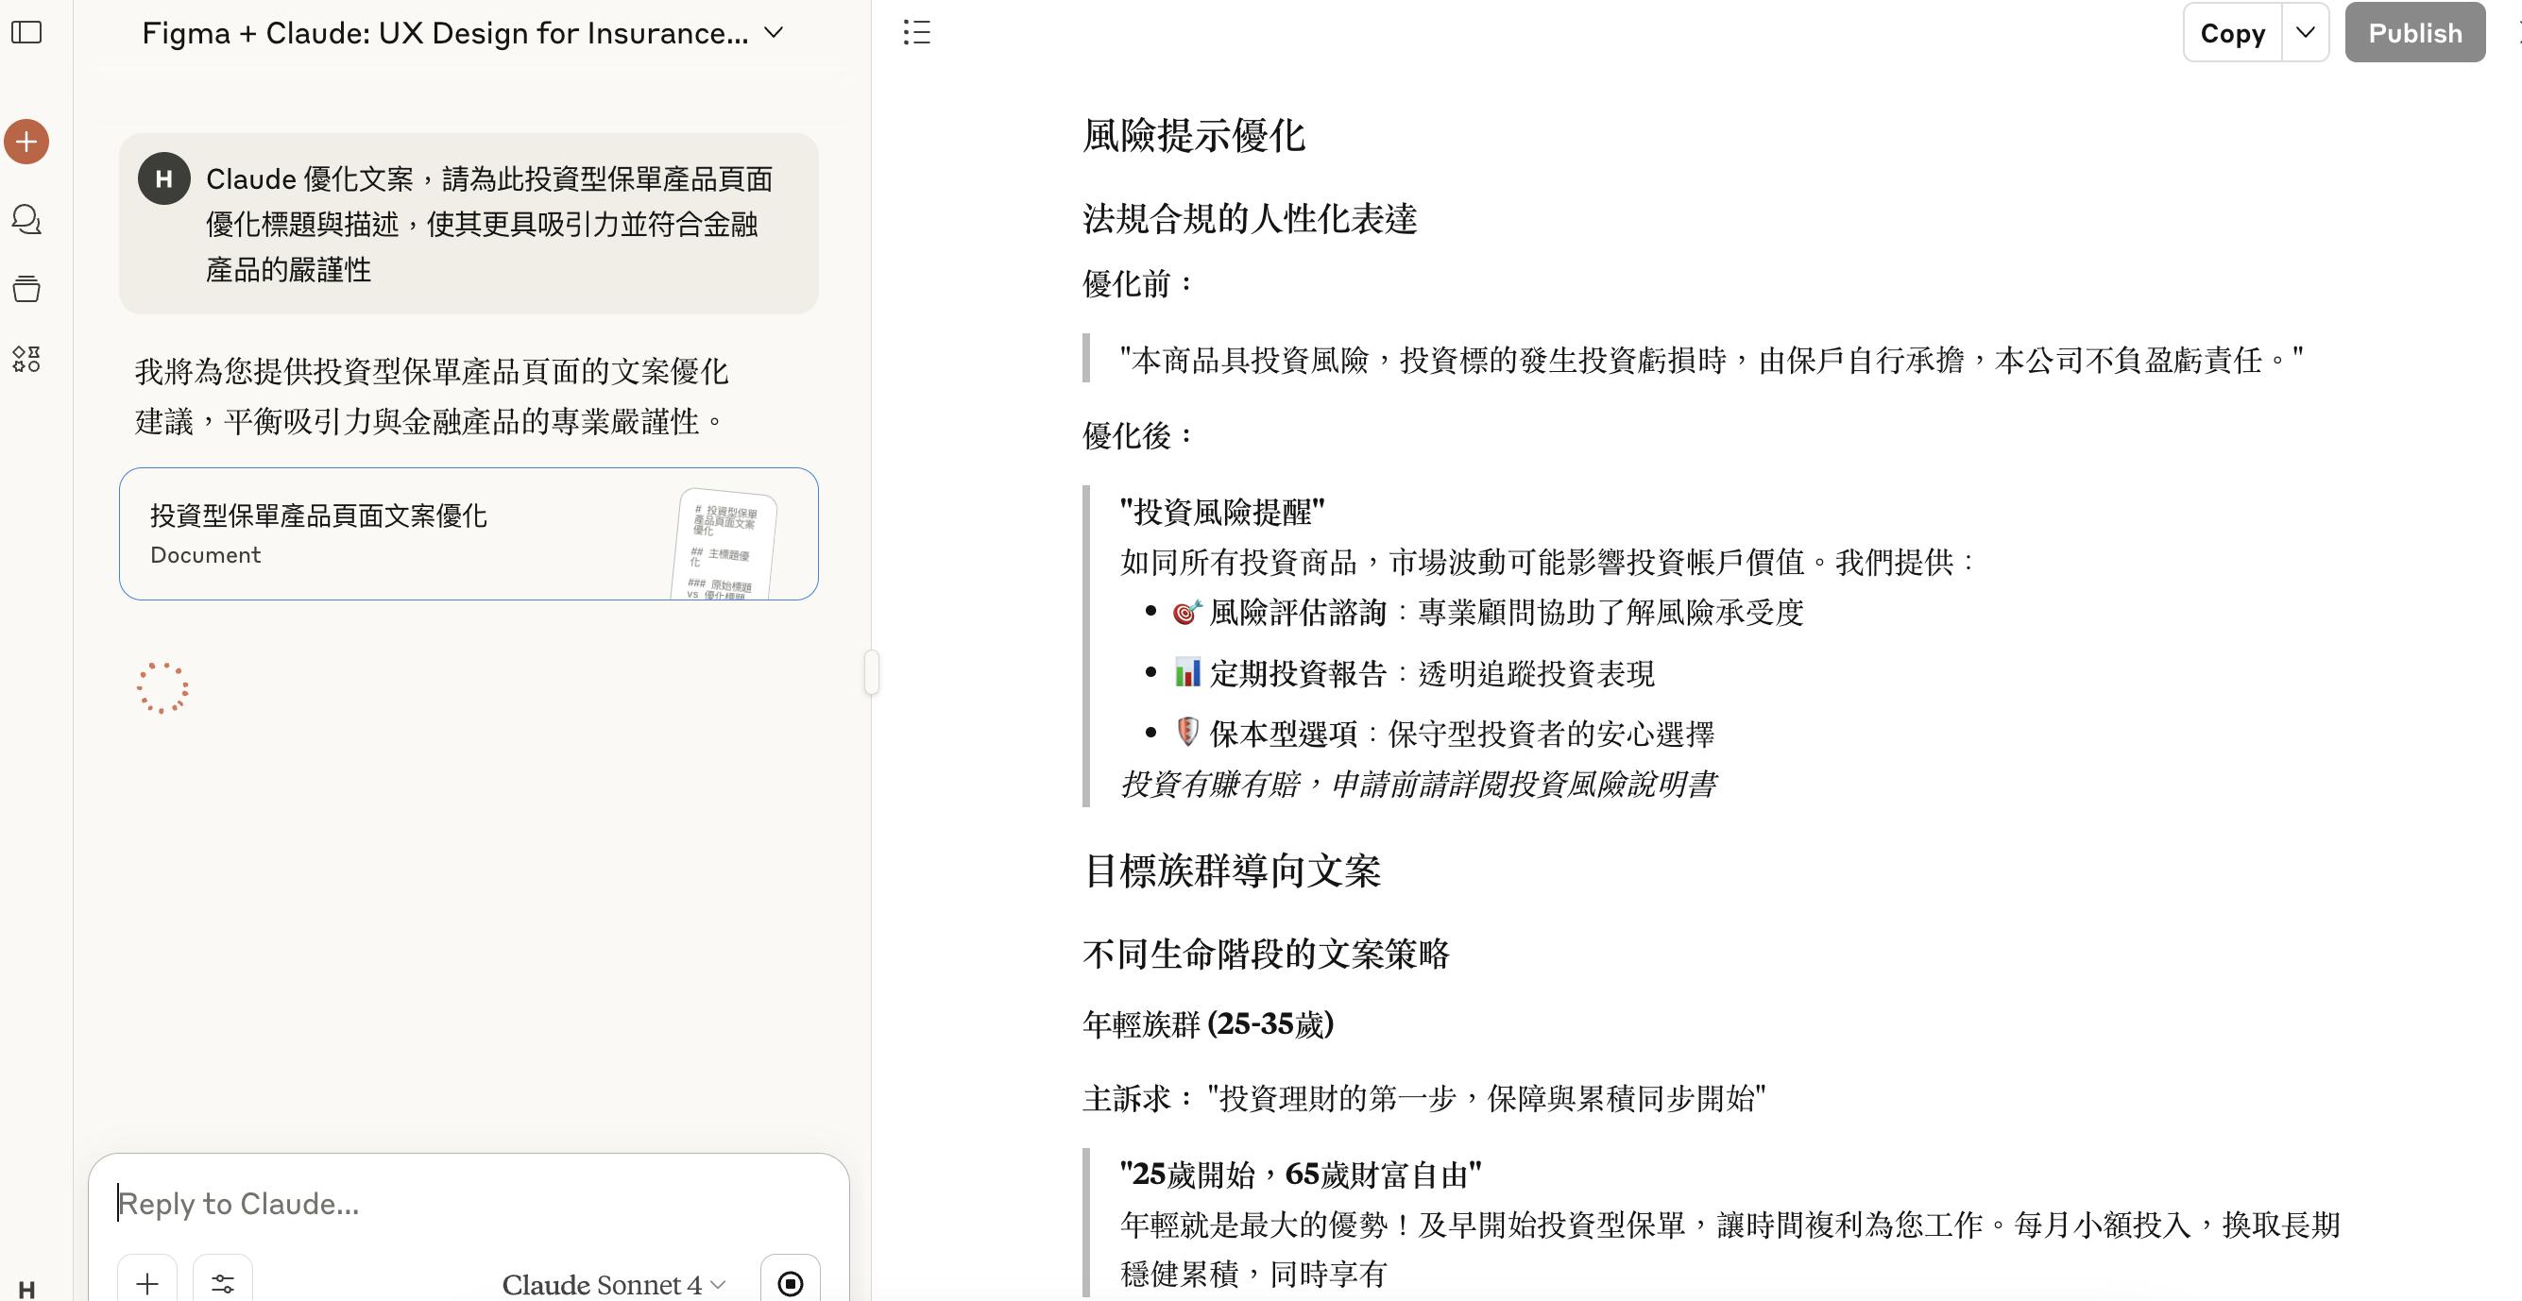Click the Reply to Claude input field
The height and width of the screenshot is (1301, 2522).
coord(468,1203)
